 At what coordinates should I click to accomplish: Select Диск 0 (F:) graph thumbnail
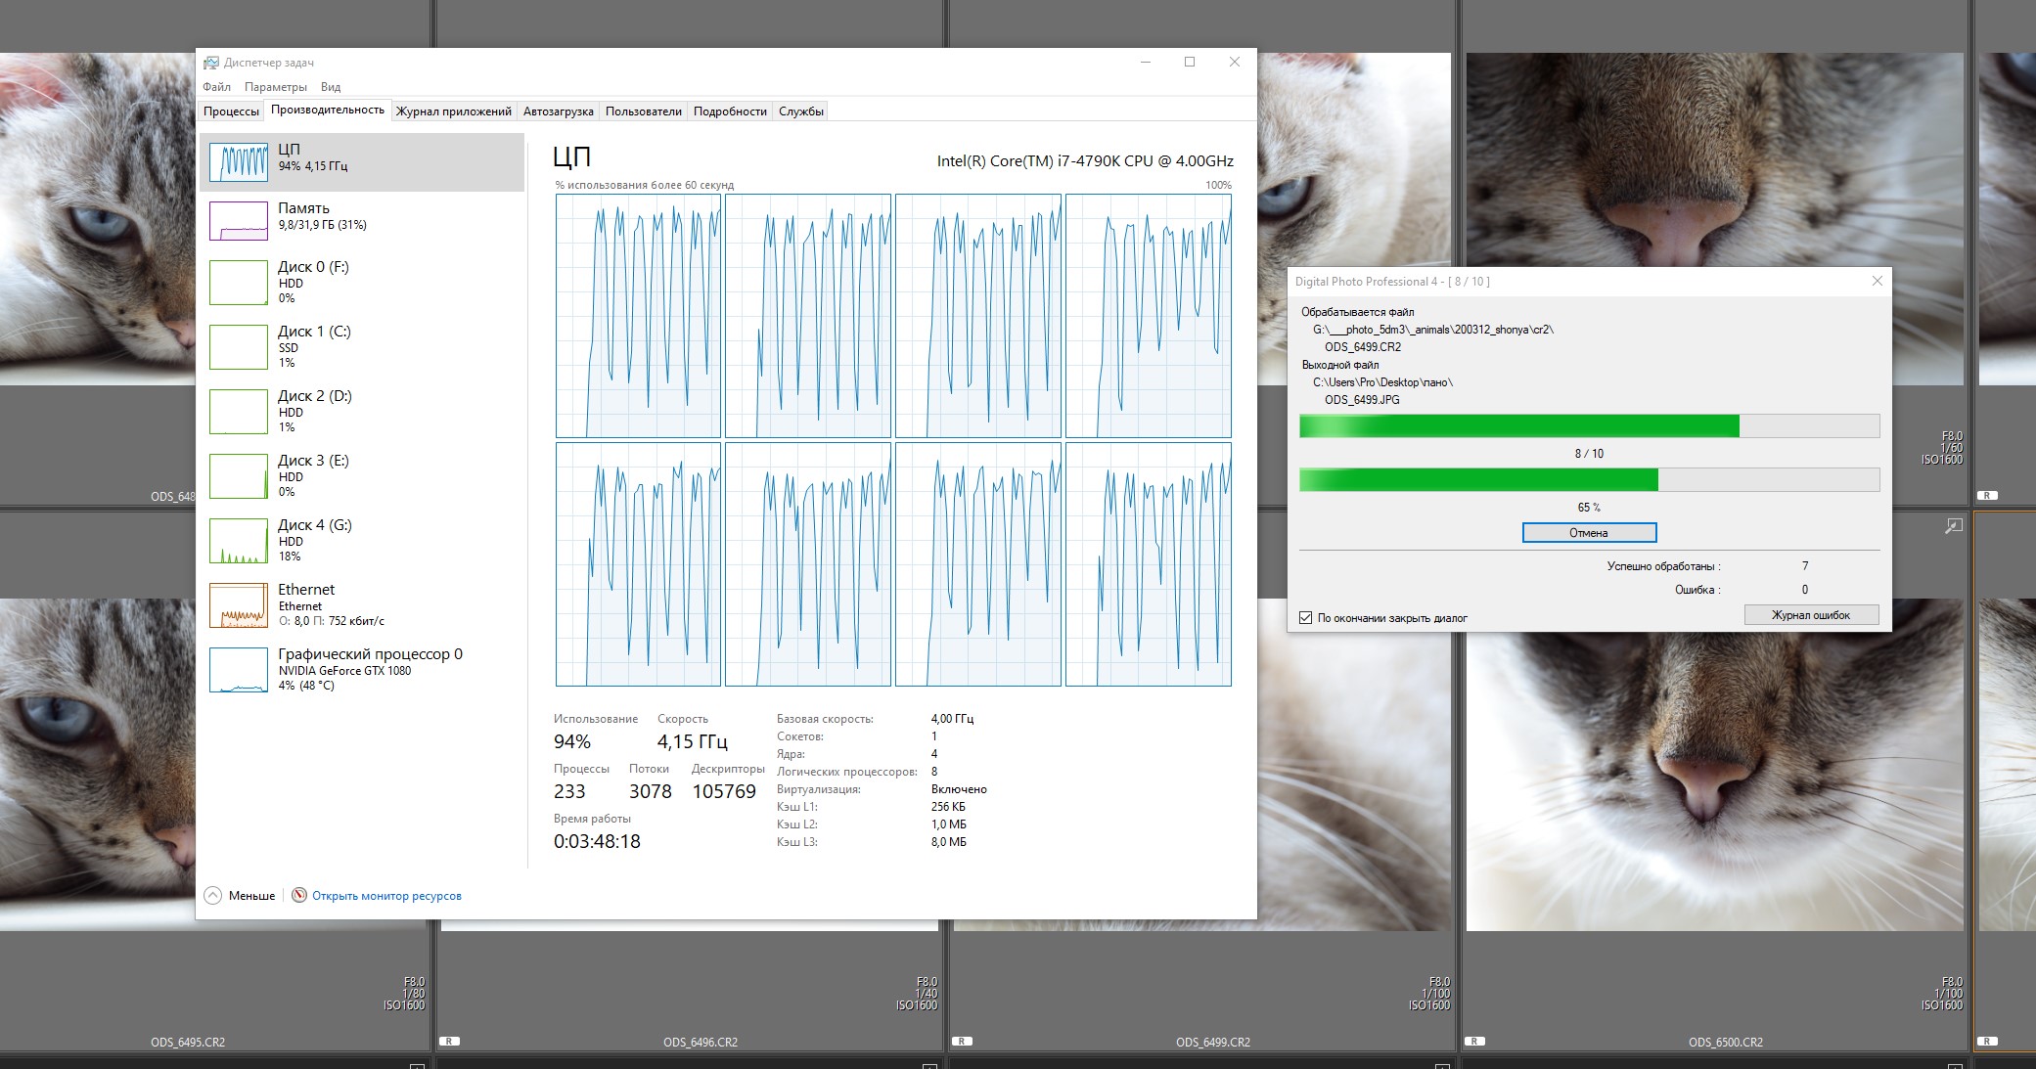(x=239, y=283)
